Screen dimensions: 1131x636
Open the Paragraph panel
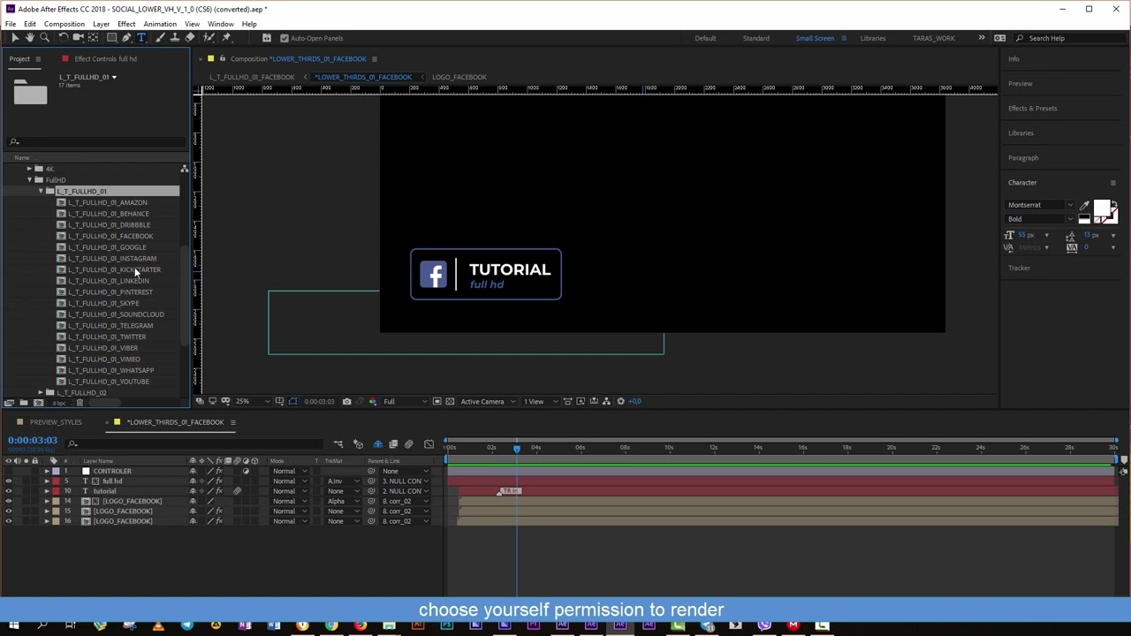pyautogui.click(x=1023, y=158)
